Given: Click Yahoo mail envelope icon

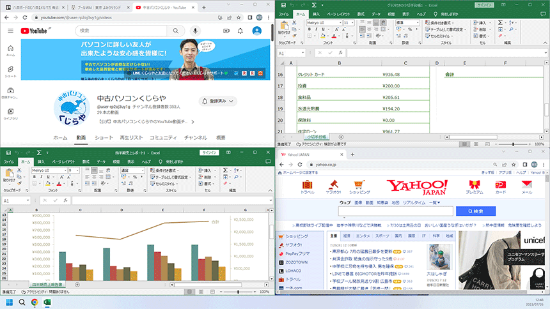Looking at the screenshot, I should 527,185.
